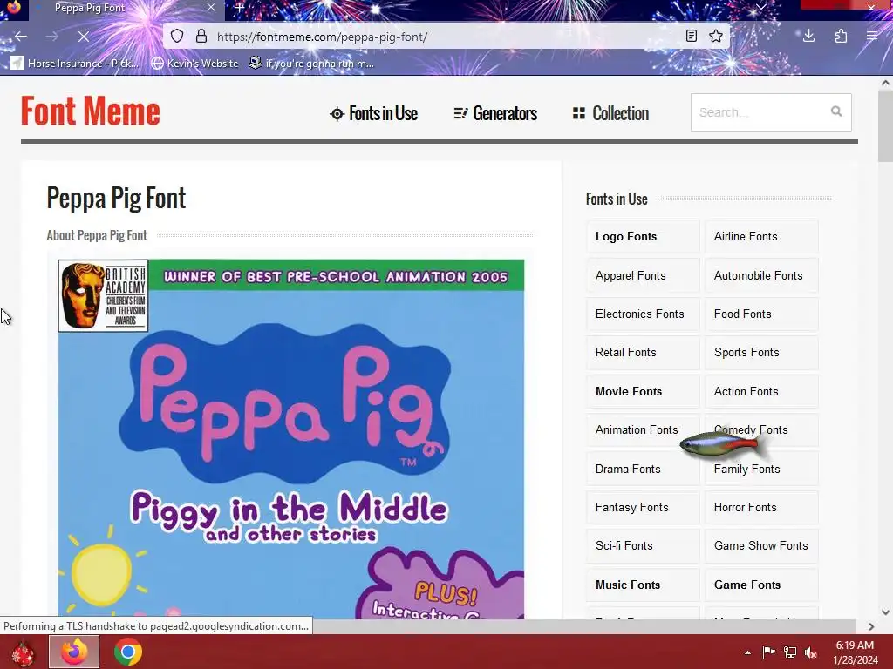Open Logo Fonts category

(643, 236)
